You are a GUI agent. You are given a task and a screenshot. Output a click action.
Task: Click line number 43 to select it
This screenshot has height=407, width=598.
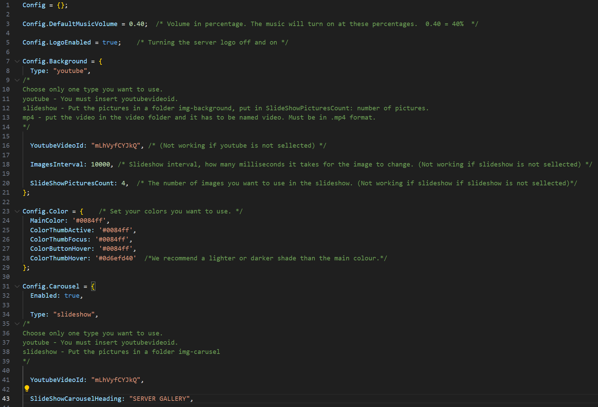6,398
